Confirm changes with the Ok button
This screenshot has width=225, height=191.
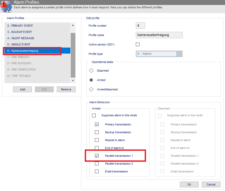[x=189, y=184]
